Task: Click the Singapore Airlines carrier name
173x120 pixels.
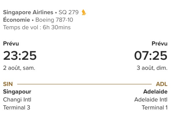Action: pyautogui.click(x=28, y=12)
